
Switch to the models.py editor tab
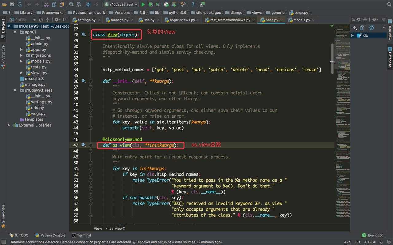[x=302, y=20]
